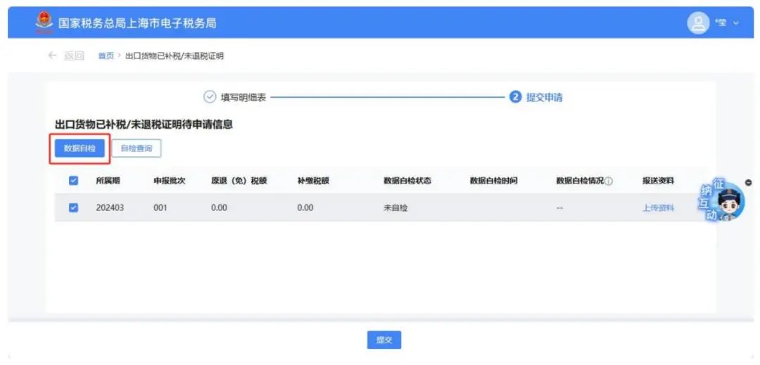Open the 自检查询 button
The image size is (760, 365).
point(137,148)
